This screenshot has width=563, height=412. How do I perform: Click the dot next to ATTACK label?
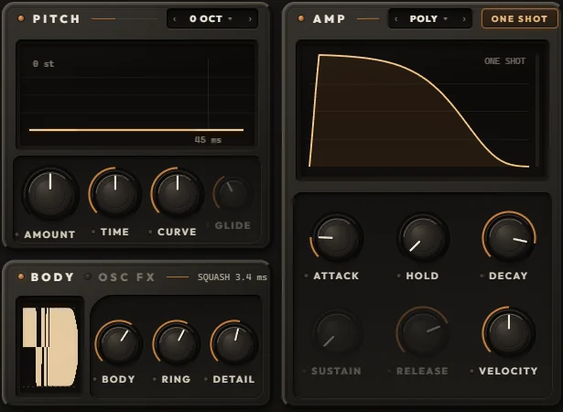tap(307, 276)
